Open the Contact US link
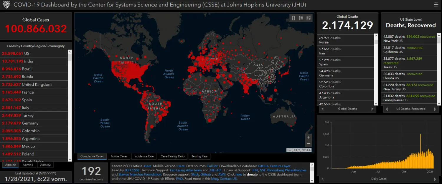 (228, 179)
